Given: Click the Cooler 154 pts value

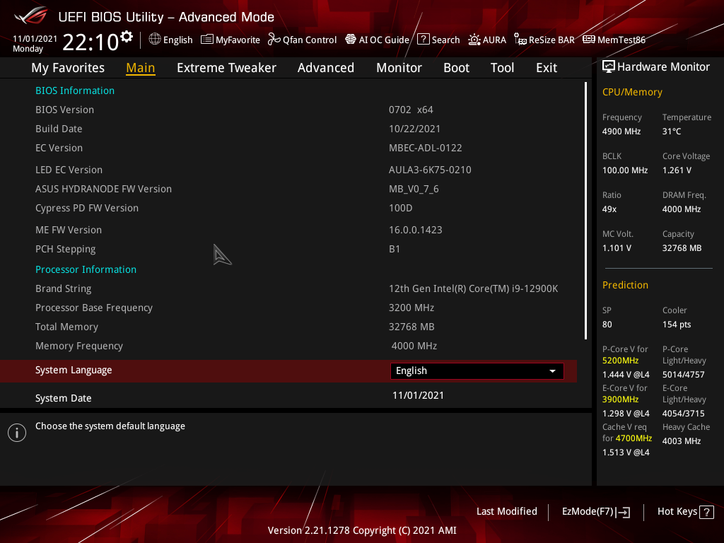Looking at the screenshot, I should pyautogui.click(x=677, y=325).
